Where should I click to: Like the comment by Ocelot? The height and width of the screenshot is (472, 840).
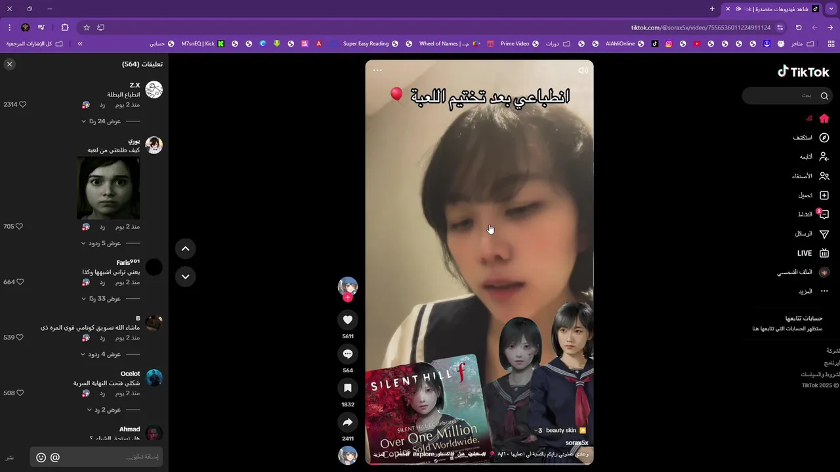(x=20, y=393)
